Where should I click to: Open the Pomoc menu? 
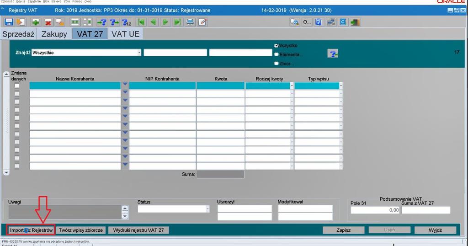pos(77,1)
